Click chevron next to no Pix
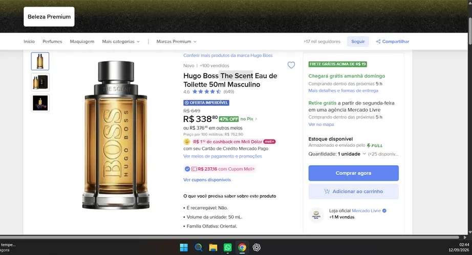Viewport: 472px width, 255px height. (256, 119)
